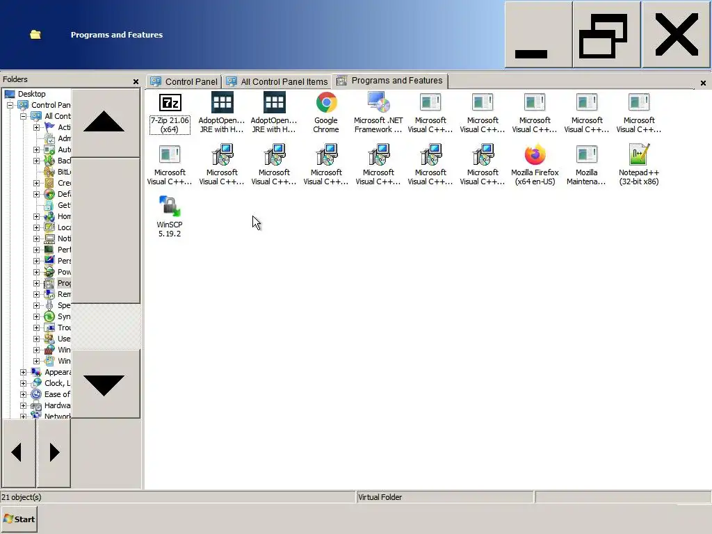Expand the Aut tree node
The height and width of the screenshot is (534, 712).
click(36, 150)
